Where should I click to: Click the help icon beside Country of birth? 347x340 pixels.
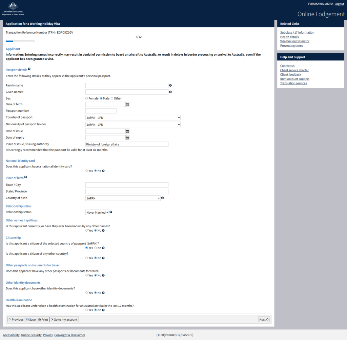tap(162, 198)
